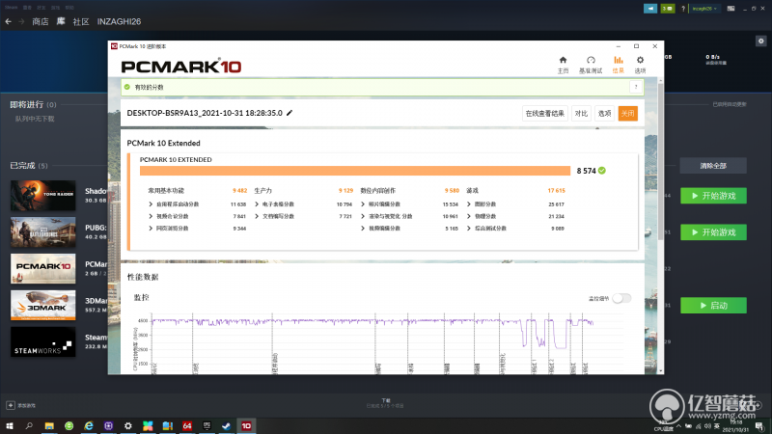
Task: Click the pencil icon to rename the result
Action: click(x=289, y=113)
